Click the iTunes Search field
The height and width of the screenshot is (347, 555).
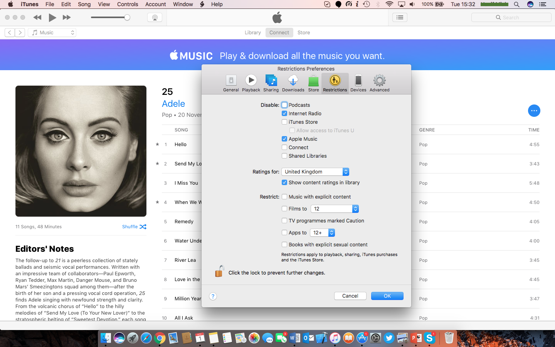point(511,17)
